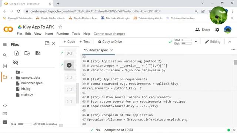
Task: Click the Cannot save changes link
Action: 110,34
